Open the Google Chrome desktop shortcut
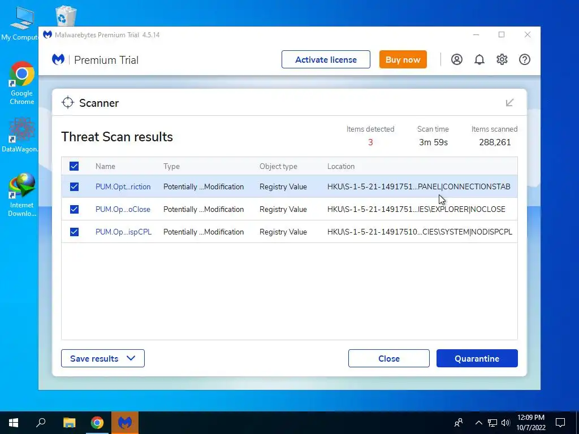 [22, 83]
